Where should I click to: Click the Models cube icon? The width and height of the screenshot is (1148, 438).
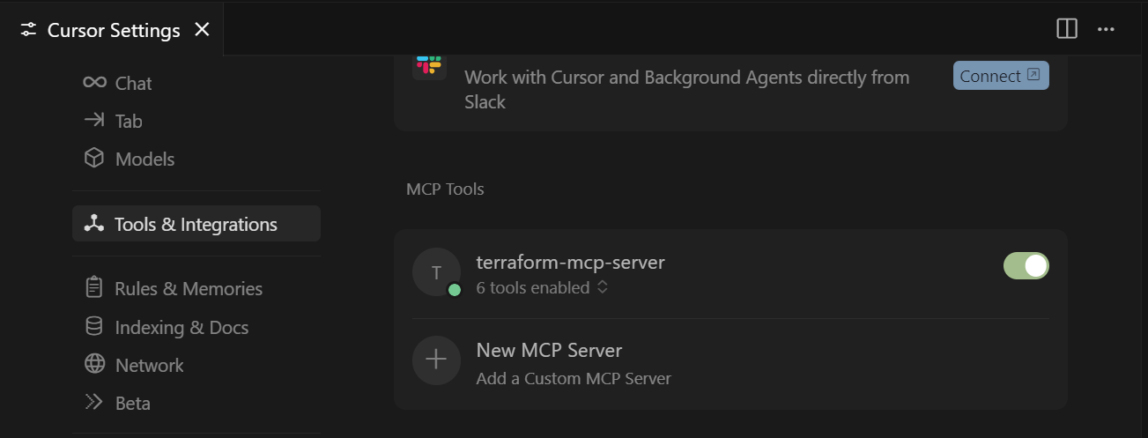94,159
